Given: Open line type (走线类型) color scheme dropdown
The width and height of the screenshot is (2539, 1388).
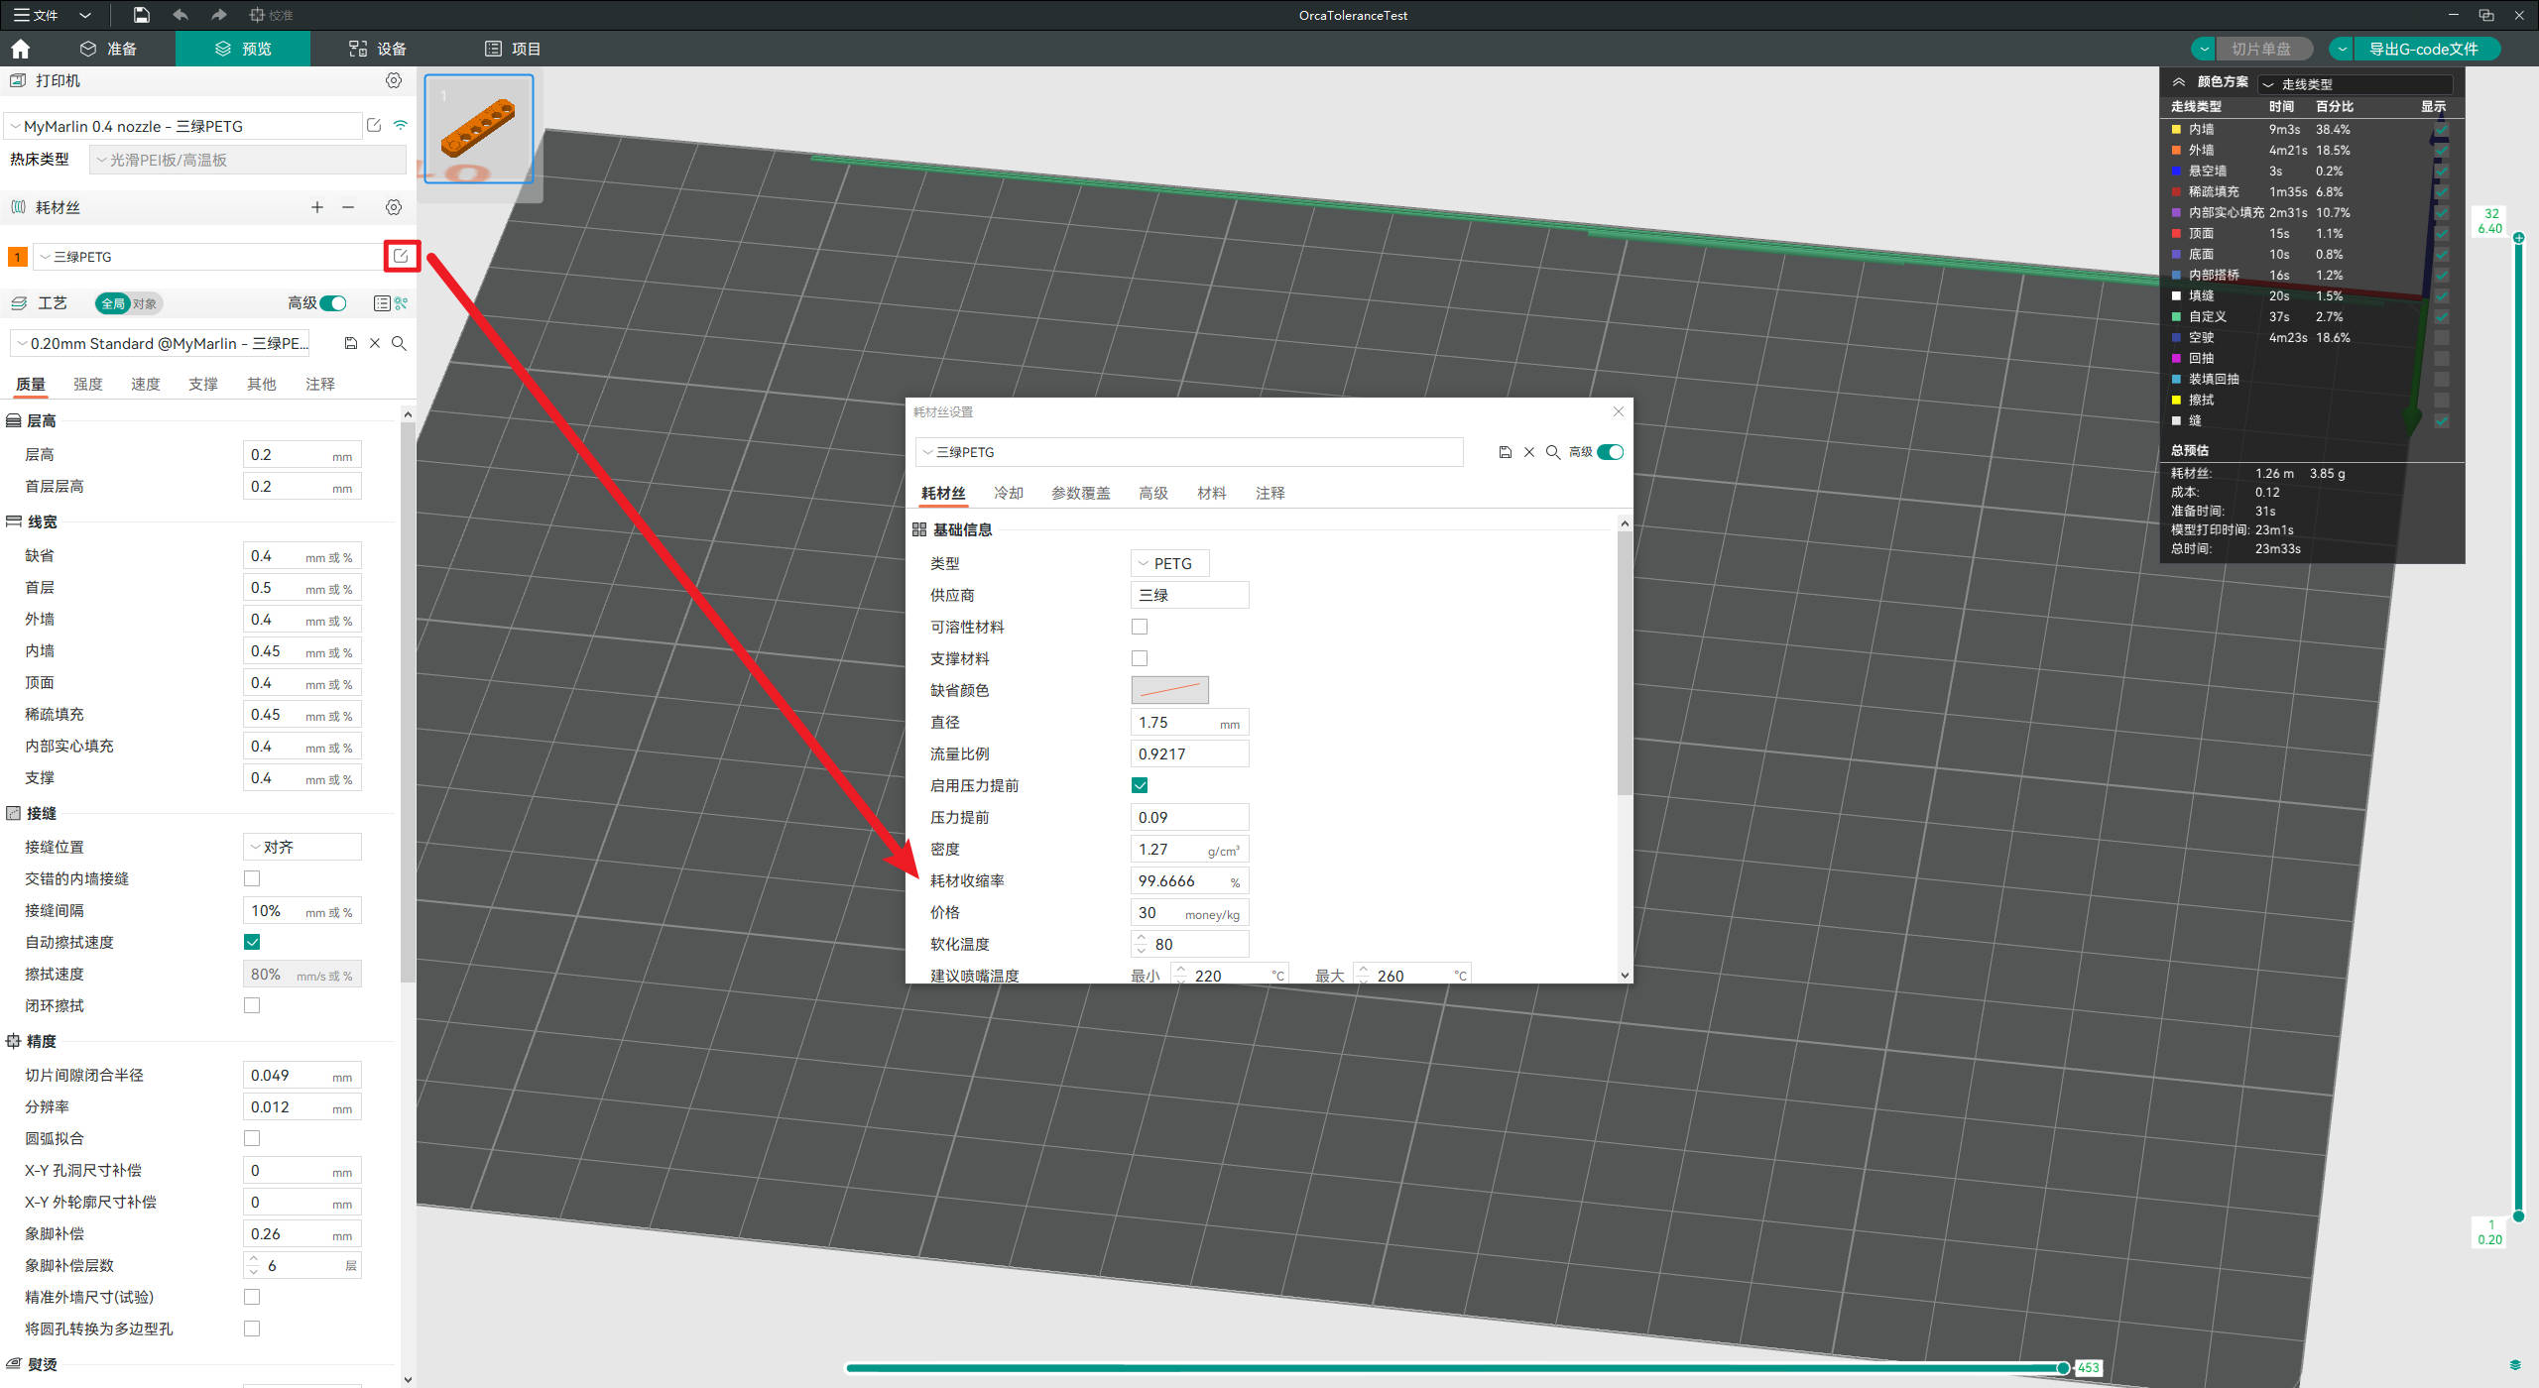Looking at the screenshot, I should click(2356, 84).
